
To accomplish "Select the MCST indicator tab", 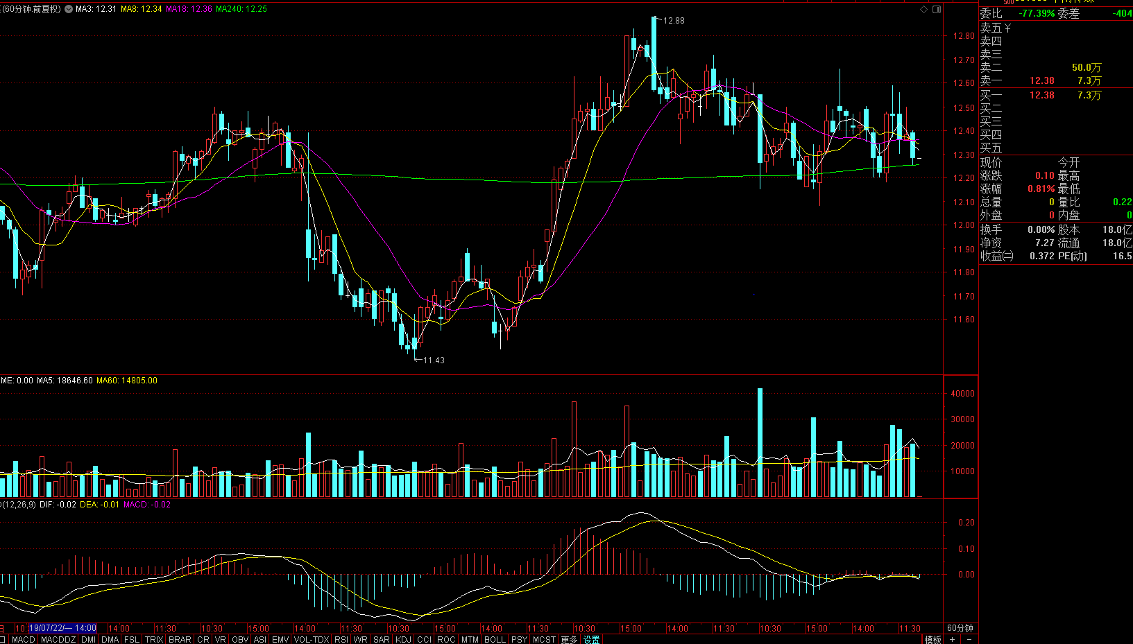I will tap(544, 639).
